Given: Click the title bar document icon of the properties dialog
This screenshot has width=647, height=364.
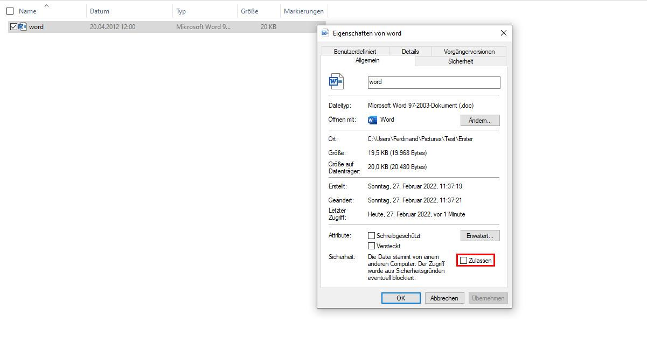Looking at the screenshot, I should (x=325, y=33).
